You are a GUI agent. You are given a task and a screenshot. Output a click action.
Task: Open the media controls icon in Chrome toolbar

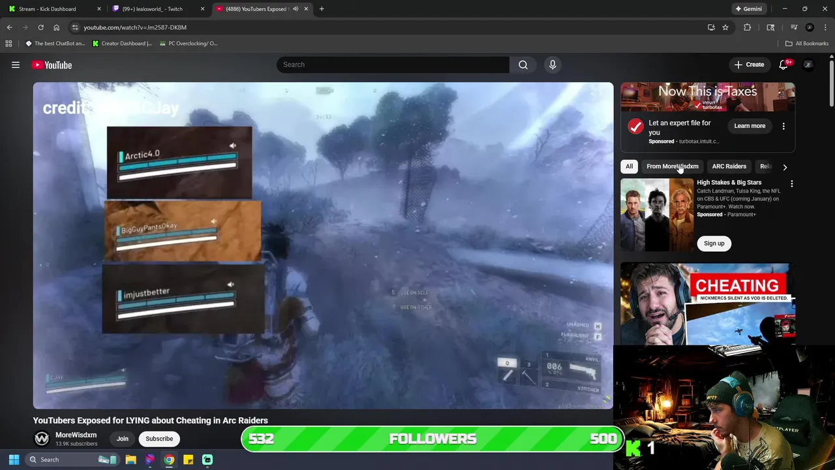(x=794, y=27)
